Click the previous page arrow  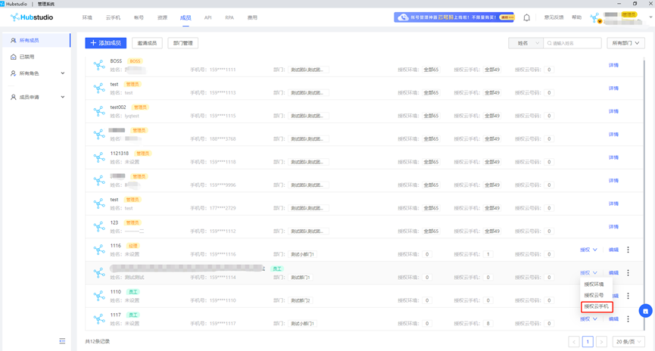[x=574, y=341]
